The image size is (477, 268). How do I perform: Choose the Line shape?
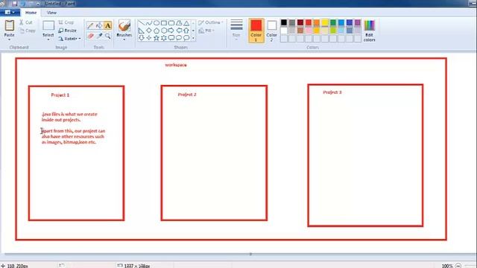point(141,23)
